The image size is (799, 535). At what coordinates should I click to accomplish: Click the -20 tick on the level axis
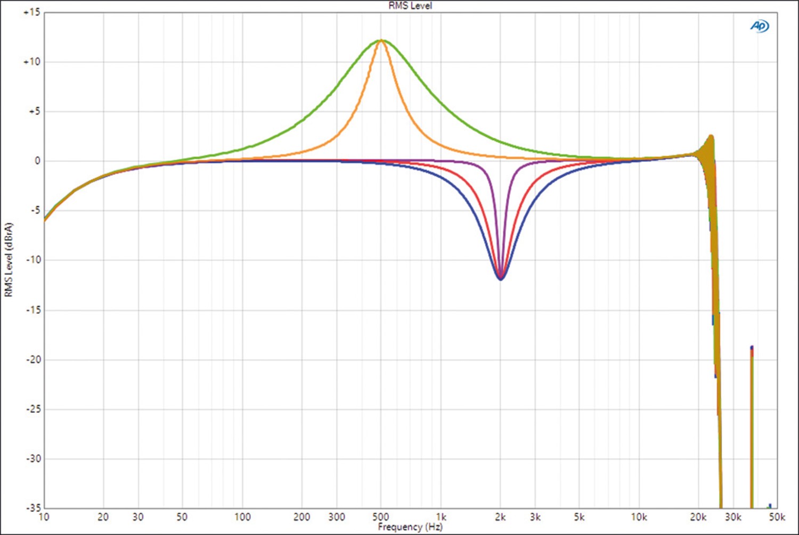(32, 359)
